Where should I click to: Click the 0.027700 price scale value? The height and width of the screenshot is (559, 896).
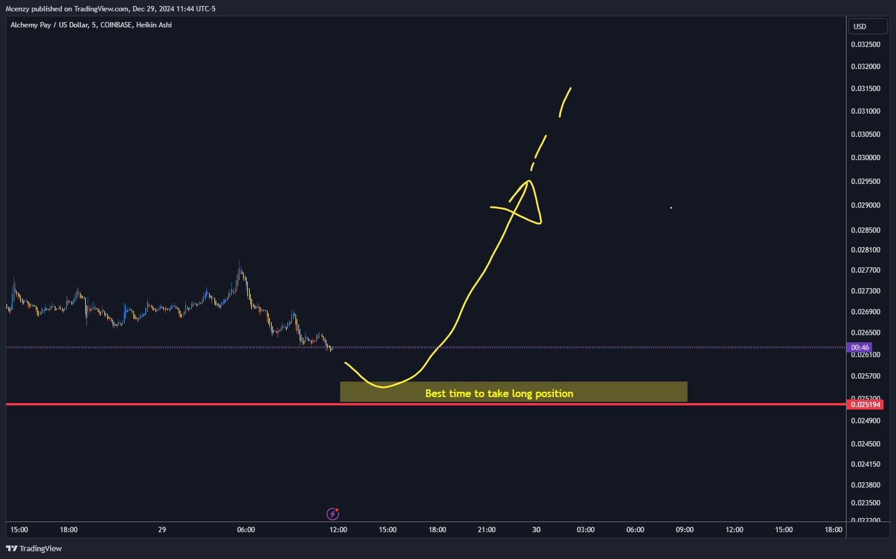[866, 270]
